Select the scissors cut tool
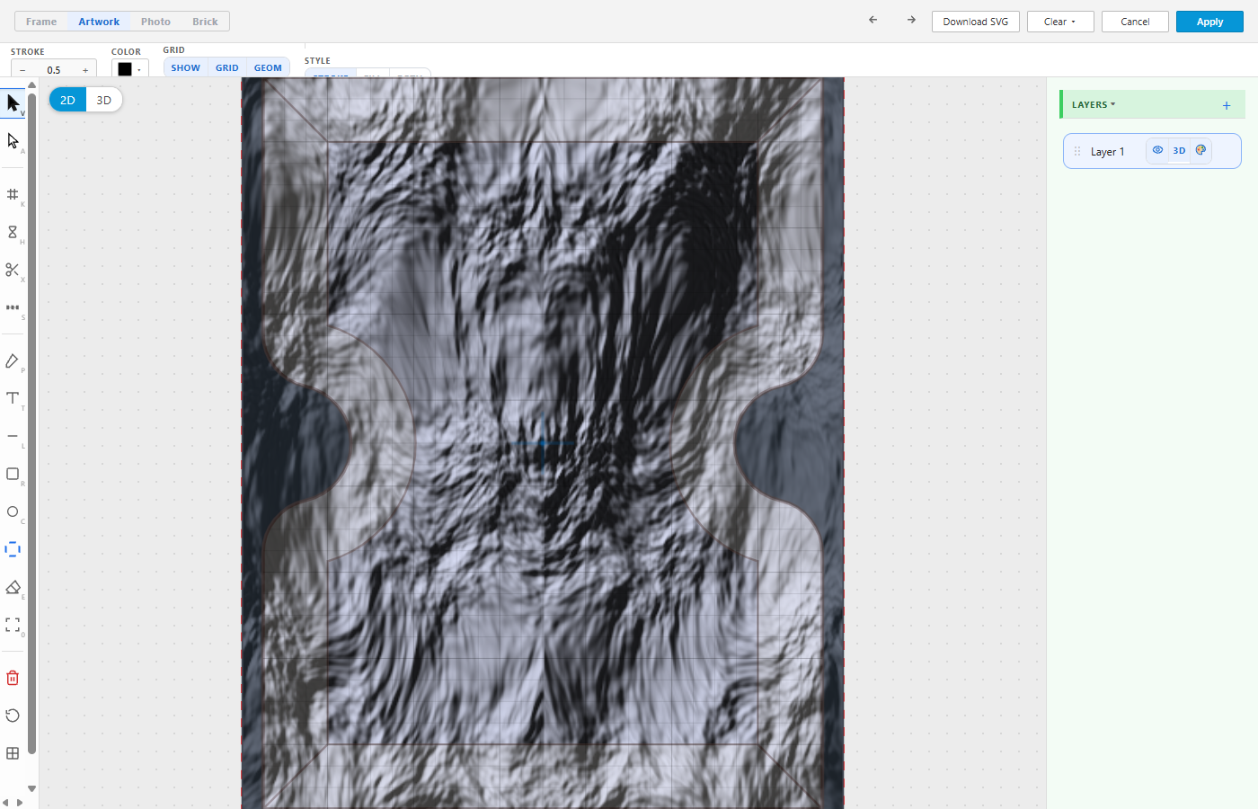 tap(13, 270)
